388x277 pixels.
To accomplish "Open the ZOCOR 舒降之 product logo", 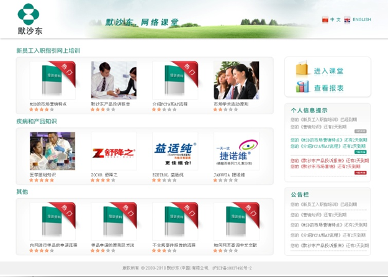I will pyautogui.click(x=114, y=151).
